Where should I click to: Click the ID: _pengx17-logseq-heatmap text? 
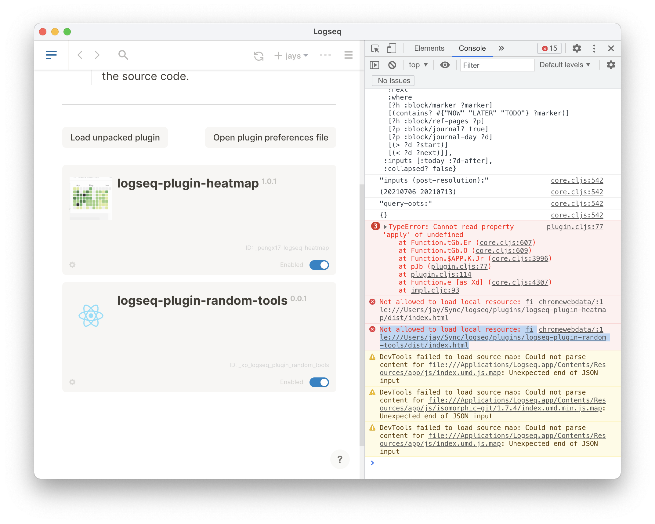(x=287, y=248)
